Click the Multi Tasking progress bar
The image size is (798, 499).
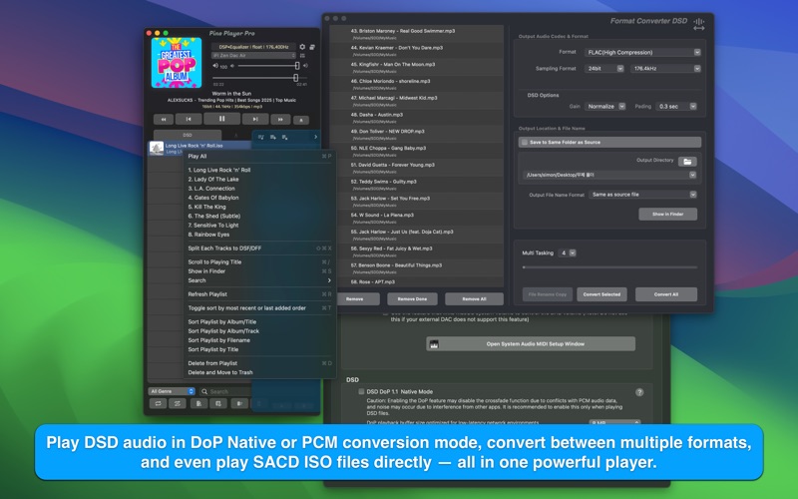coord(609,267)
